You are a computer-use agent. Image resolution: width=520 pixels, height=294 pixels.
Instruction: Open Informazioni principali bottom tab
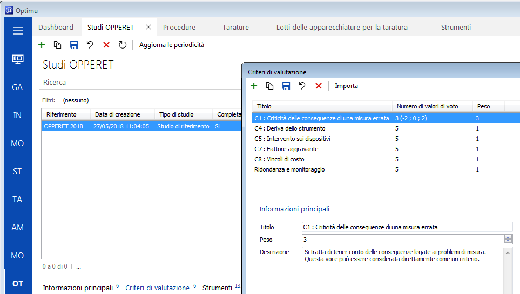click(78, 288)
